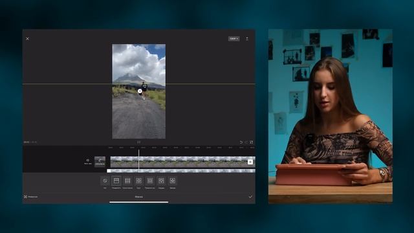Select the Horizontal split mask
The width and height of the screenshot is (414, 233).
116,181
